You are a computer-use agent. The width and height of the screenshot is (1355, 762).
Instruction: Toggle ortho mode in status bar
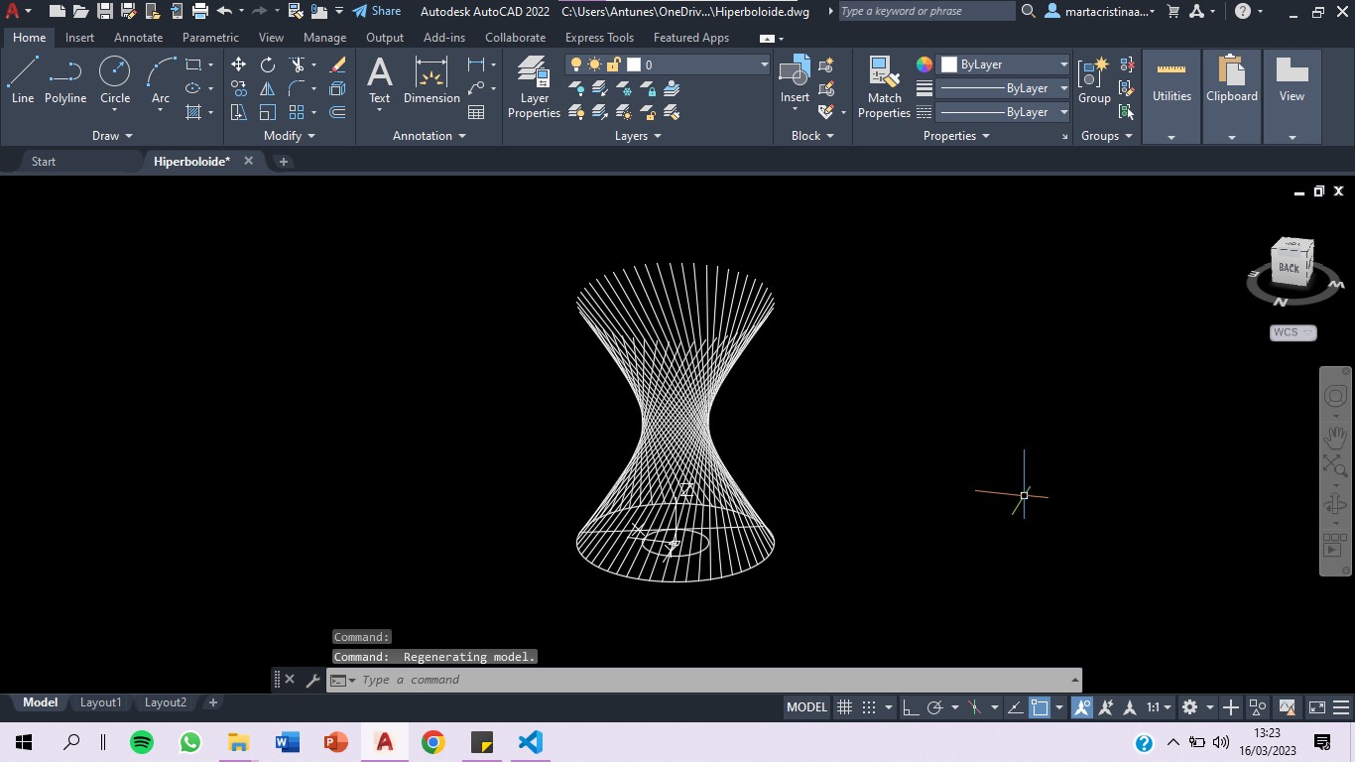tap(910, 707)
